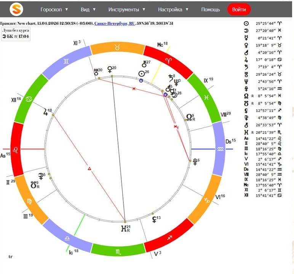The width and height of the screenshot is (294, 274).
Task: Open the Санкт-Петербург, RU location link
Action: click(x=115, y=24)
